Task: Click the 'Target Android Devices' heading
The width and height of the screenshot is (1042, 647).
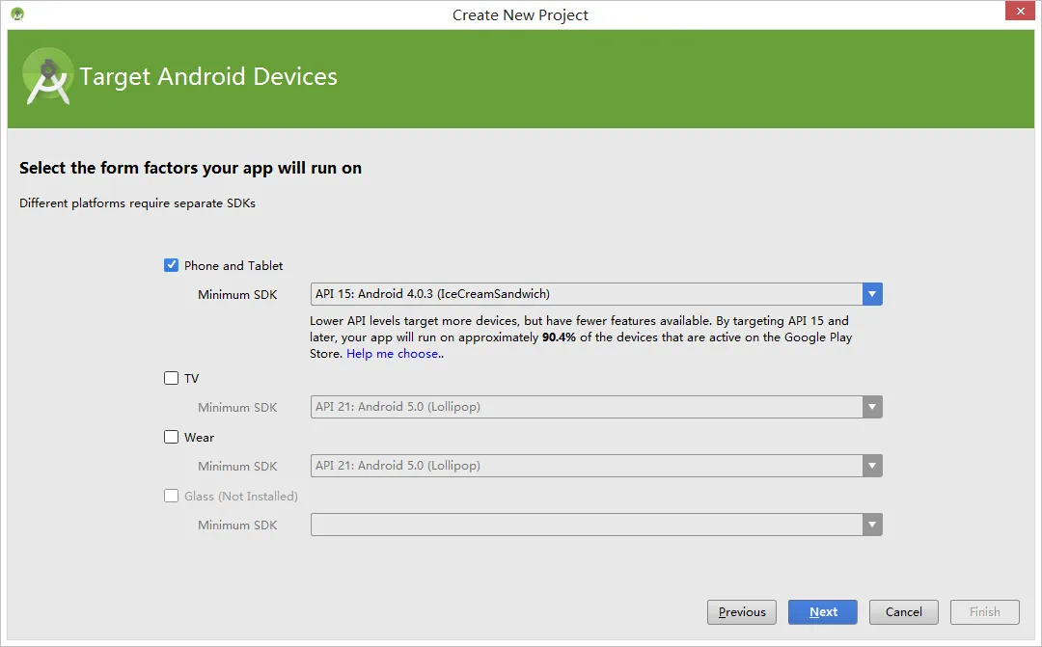Action: (x=208, y=77)
